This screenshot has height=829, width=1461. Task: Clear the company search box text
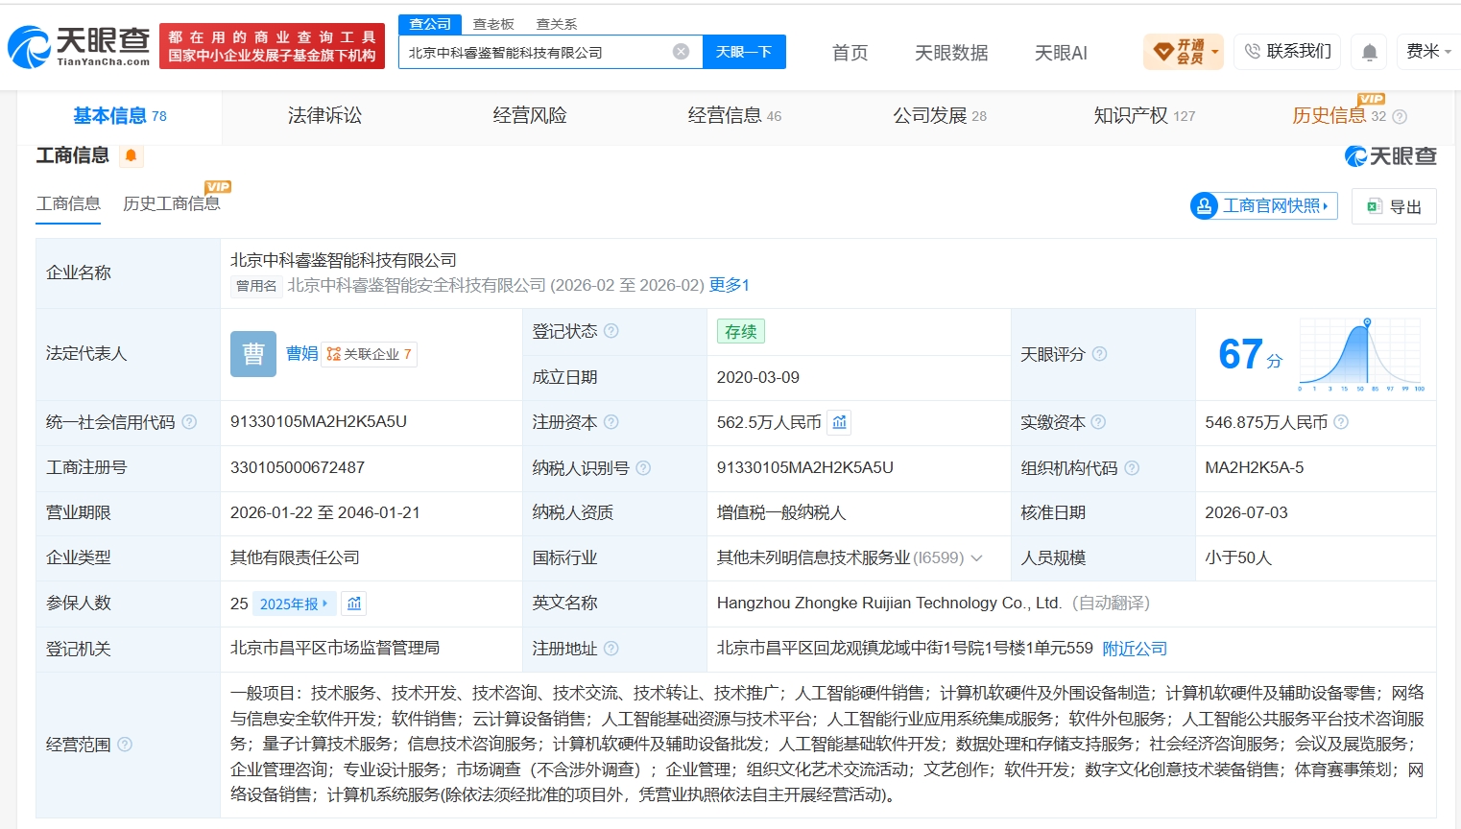pyautogui.click(x=681, y=52)
